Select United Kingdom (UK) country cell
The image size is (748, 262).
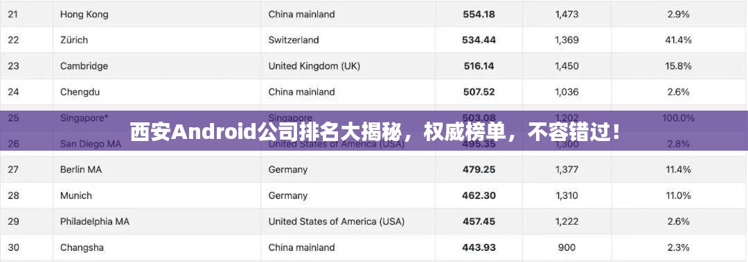click(x=314, y=66)
